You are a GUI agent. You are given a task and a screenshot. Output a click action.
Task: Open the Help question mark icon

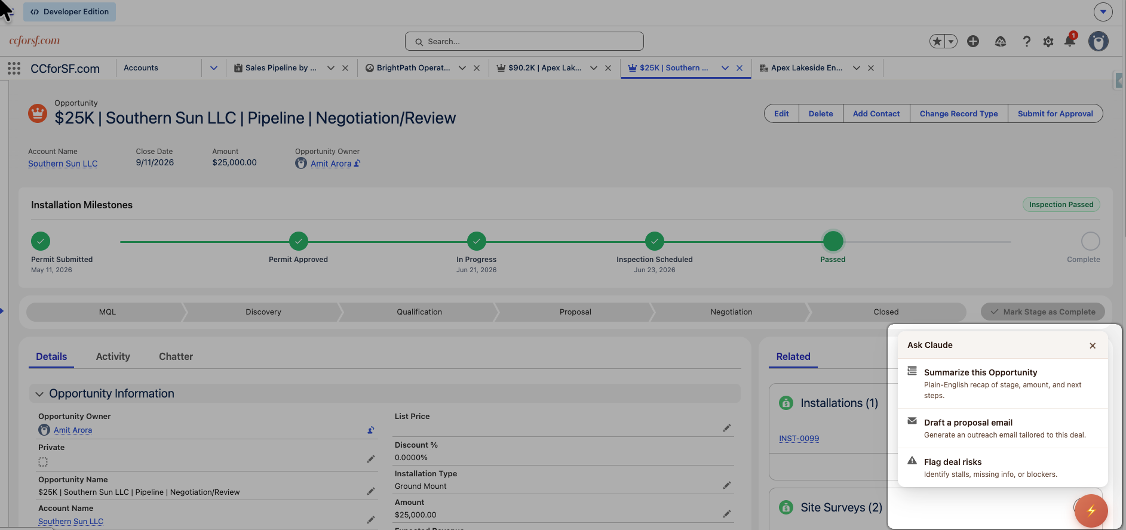point(1026,41)
